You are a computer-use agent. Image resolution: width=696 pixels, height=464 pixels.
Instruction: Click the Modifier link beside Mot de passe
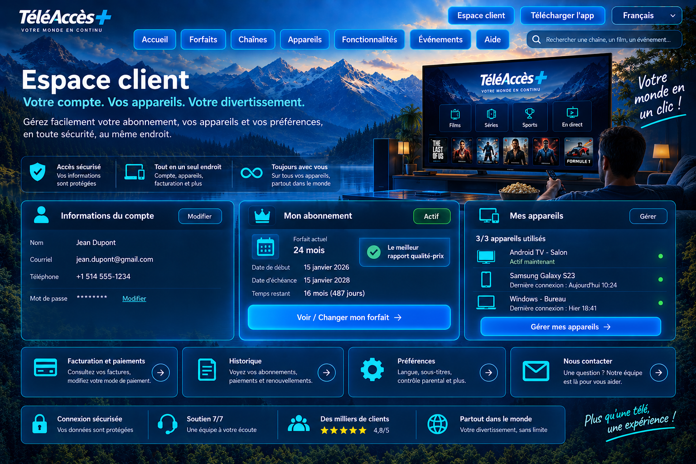[x=134, y=298]
